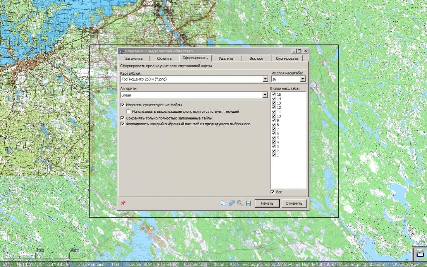Click the magnifier zoom icon in dialog
Screen dimensions: 427x267
[240, 203]
